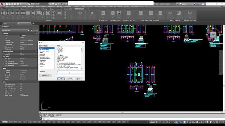The image size is (225, 126).
Task: Toggle MODEL space button in status bar
Action: 152,122
